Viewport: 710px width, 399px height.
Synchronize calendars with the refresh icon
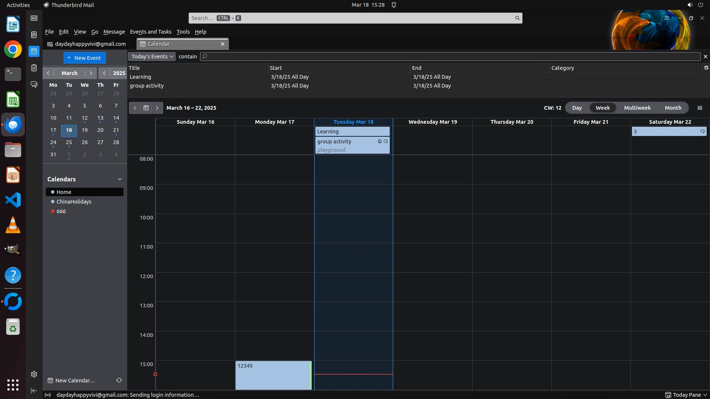119,380
